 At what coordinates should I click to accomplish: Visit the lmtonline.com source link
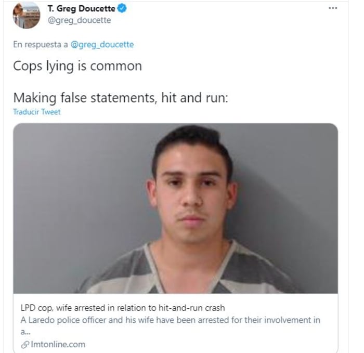coord(58,344)
